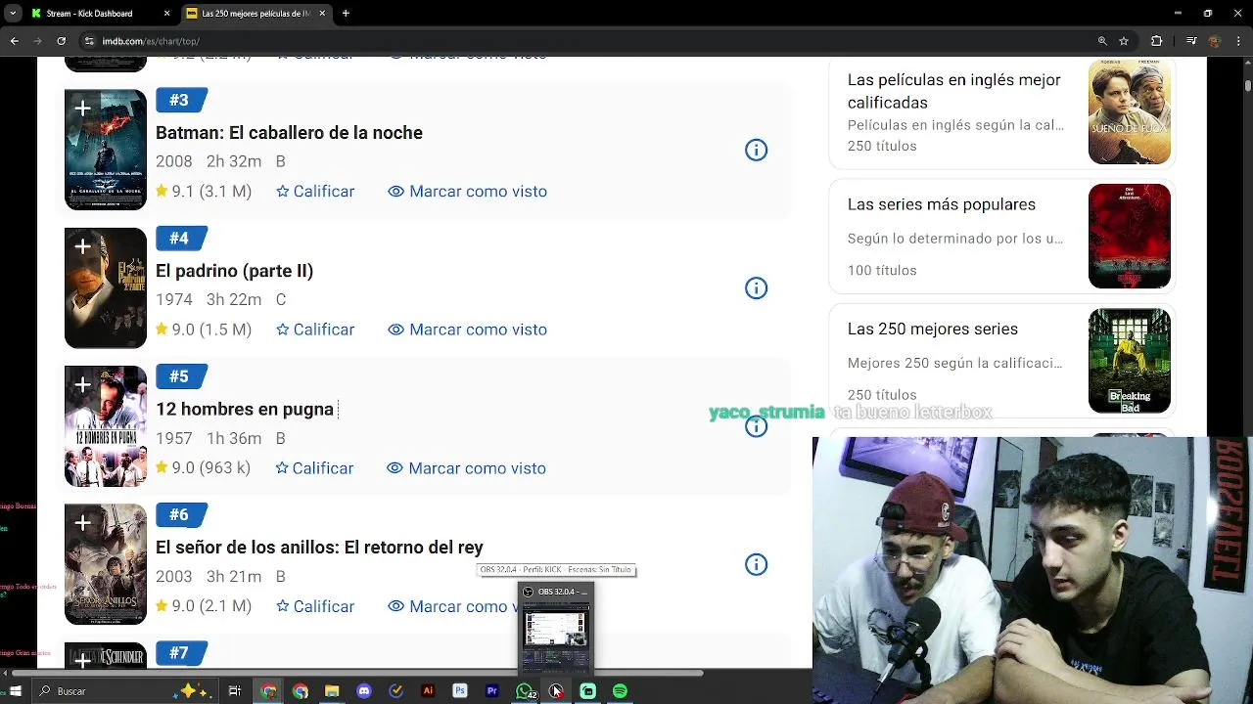Open the site information icon in address bar
The image size is (1253, 704).
(89, 41)
